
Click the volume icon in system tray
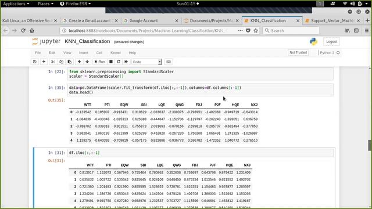pos(353,3)
